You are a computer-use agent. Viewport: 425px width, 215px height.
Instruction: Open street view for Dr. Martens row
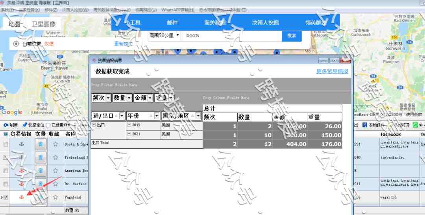[41, 184]
